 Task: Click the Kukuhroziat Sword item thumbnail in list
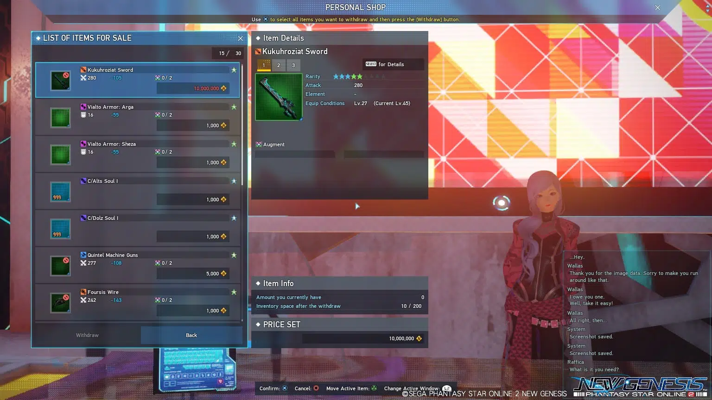coord(60,81)
